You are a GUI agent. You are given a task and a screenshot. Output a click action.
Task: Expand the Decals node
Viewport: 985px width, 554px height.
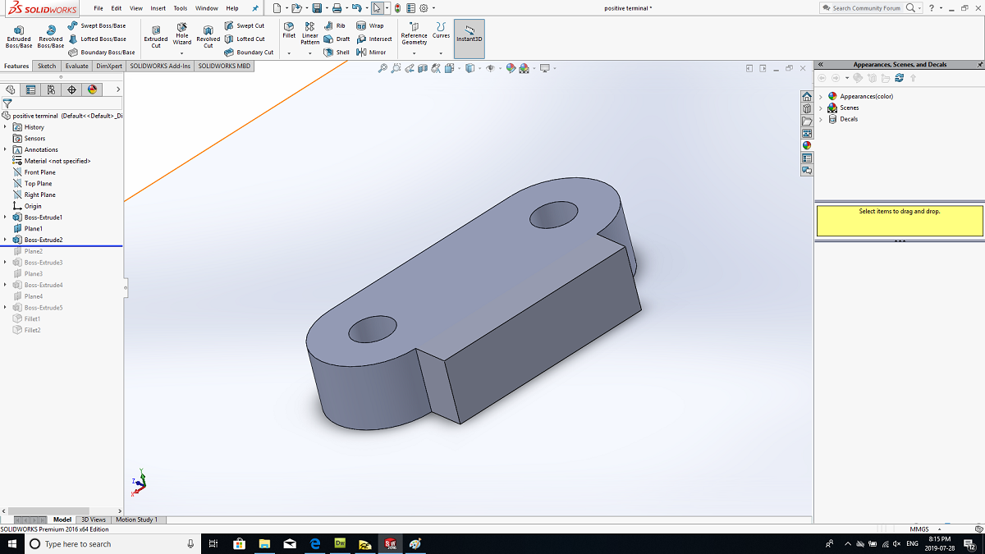tap(821, 120)
